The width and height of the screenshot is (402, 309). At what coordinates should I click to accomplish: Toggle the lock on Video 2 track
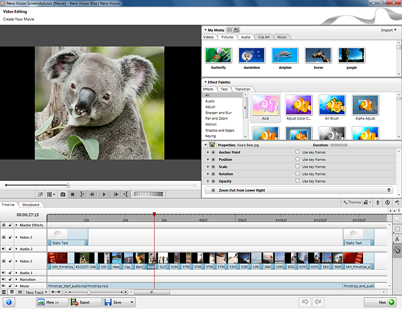coord(10,237)
